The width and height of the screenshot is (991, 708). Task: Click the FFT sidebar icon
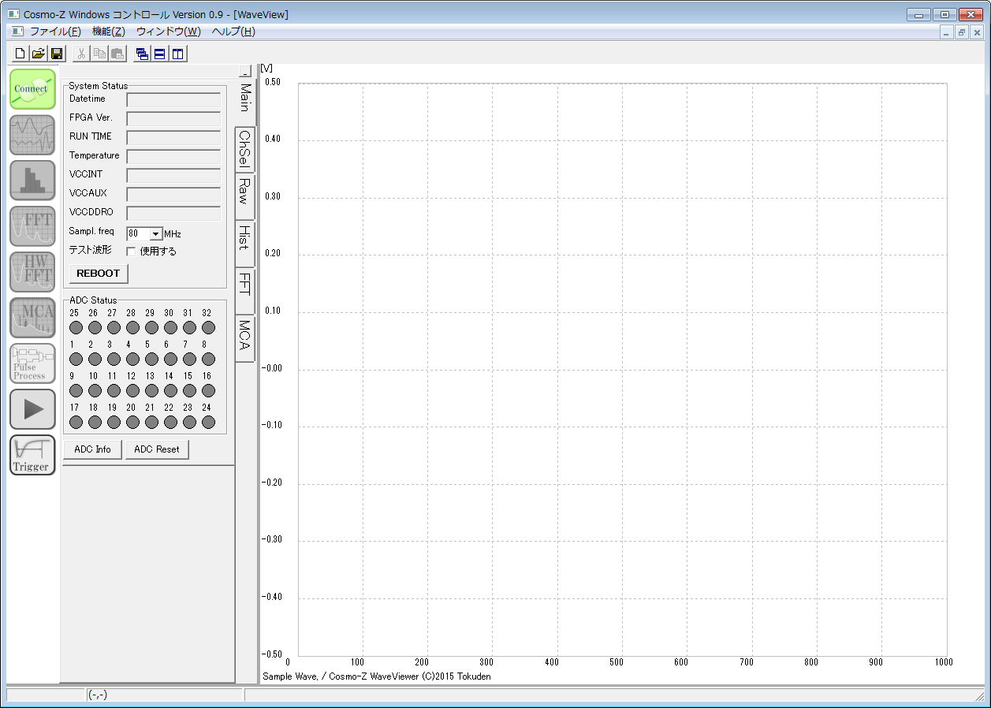pos(32,226)
